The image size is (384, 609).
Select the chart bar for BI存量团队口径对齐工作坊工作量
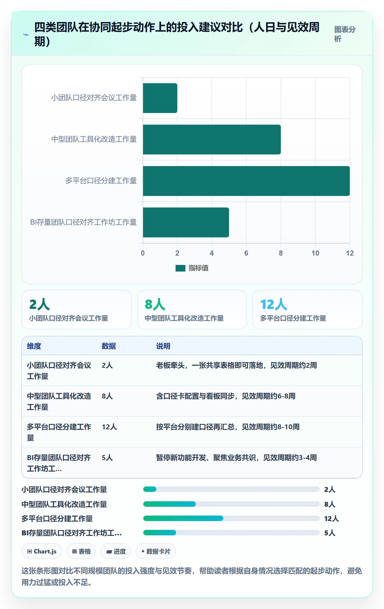(186, 222)
